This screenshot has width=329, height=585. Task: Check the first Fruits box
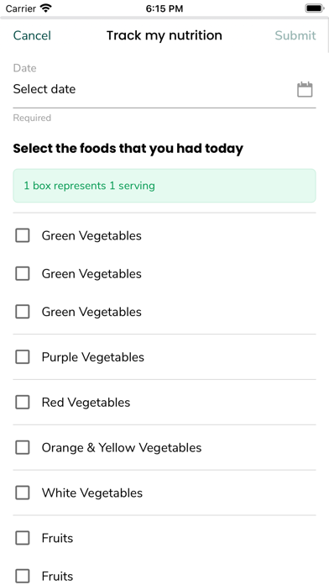pos(23,538)
